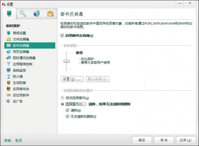Viewport: 199px width, 146px height.
Task: Confirm with the 确定 button
Action: click(142, 140)
